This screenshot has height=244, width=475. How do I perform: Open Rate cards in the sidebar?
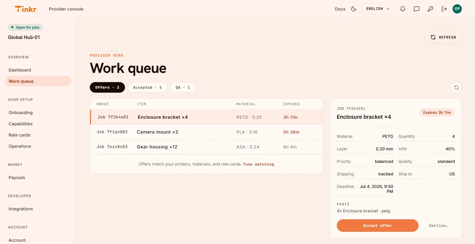tap(38, 135)
